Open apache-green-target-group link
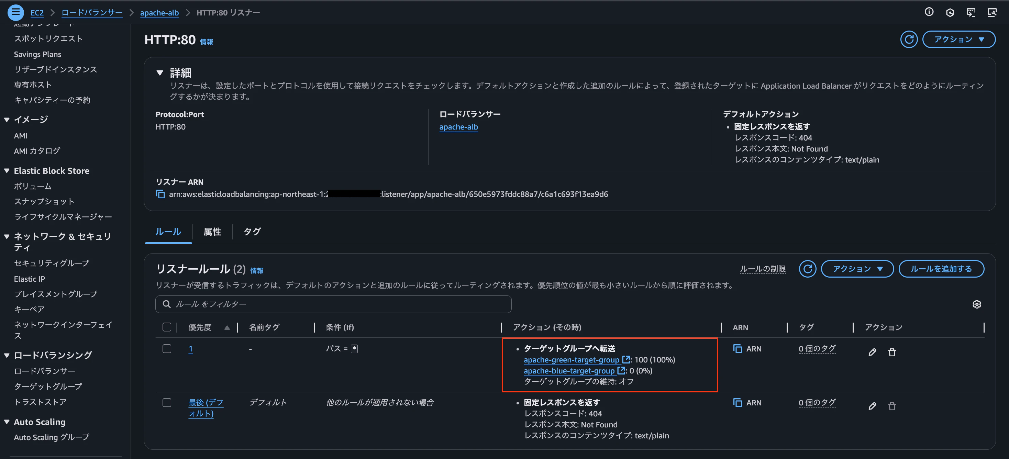Image resolution: width=1009 pixels, height=459 pixels. (572, 359)
